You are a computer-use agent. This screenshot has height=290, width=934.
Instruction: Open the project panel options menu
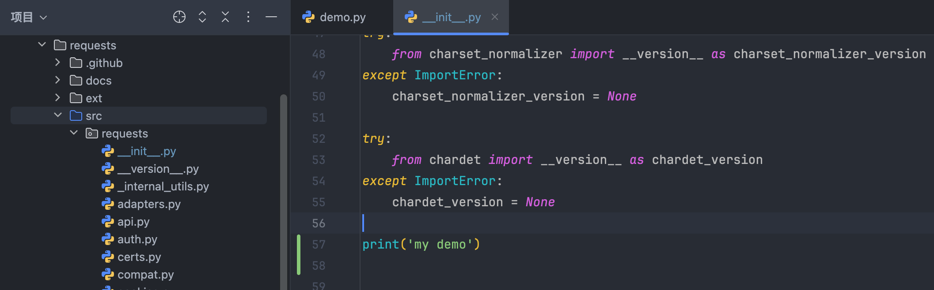click(248, 17)
